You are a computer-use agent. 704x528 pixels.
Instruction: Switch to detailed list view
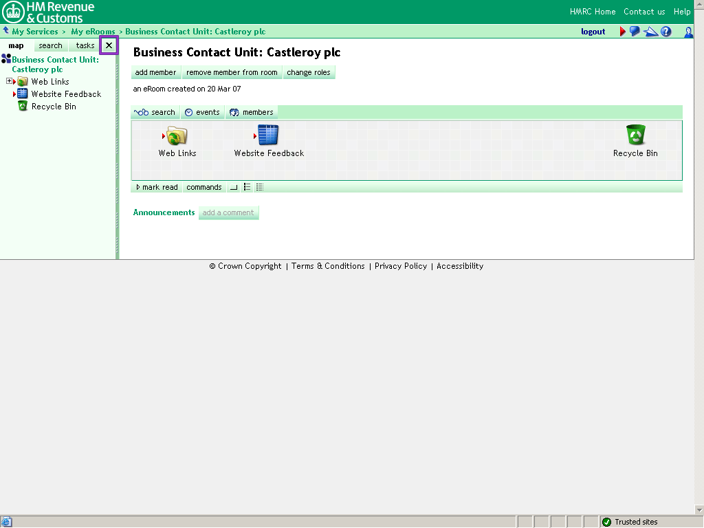tap(260, 187)
